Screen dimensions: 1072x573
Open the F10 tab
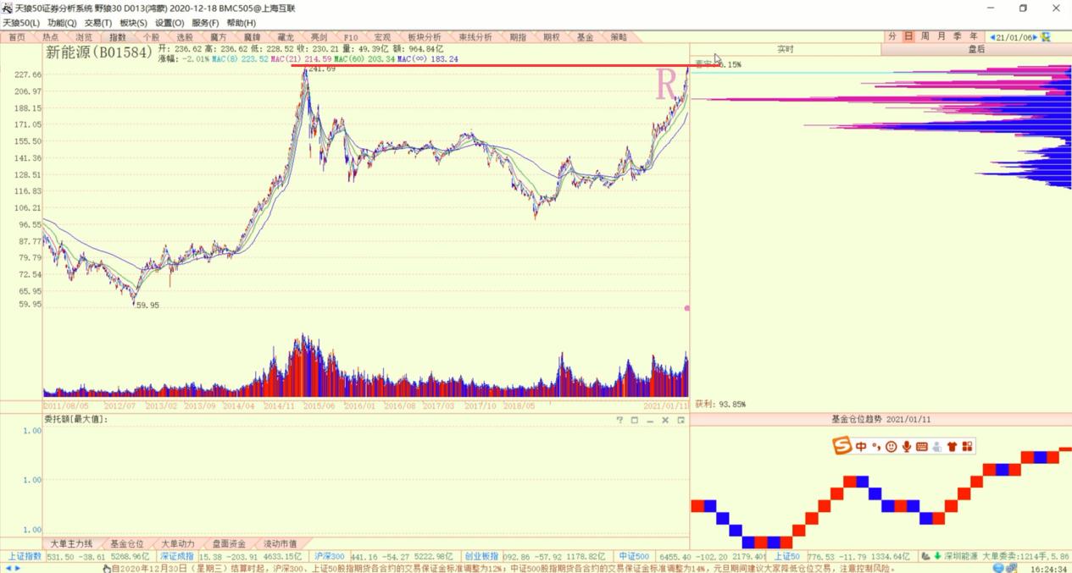coord(351,37)
